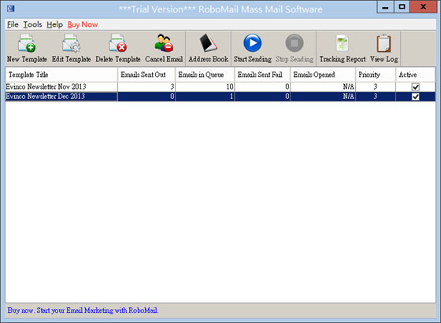Screen dimensions: 441x323
Task: Click the Buy now status bar link
Action: click(x=83, y=310)
